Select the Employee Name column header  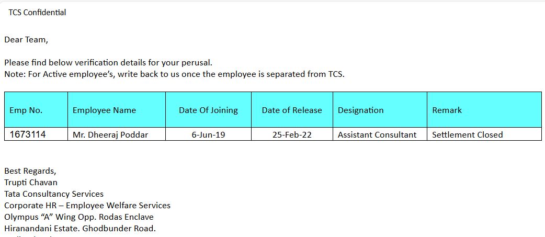coord(104,110)
